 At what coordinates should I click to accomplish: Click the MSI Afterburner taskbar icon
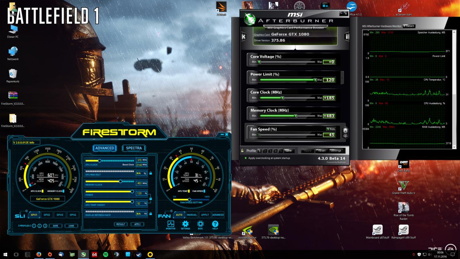tap(83, 254)
